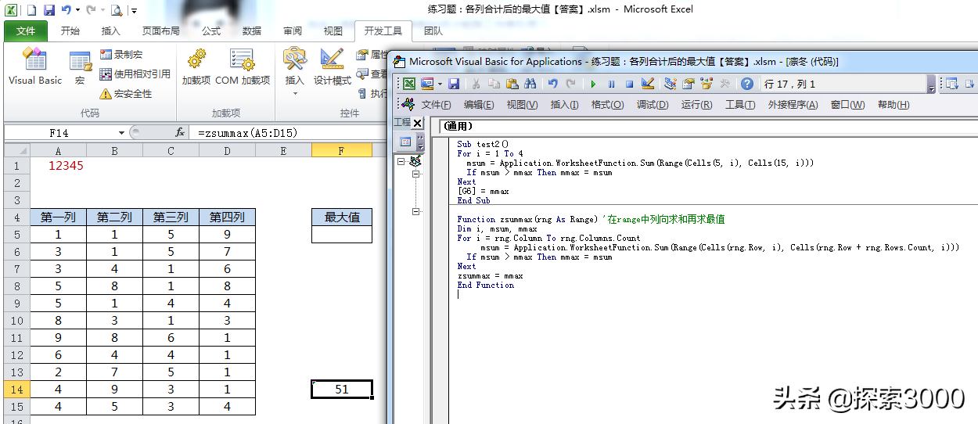
Task: Open Toolbox icon in VBA toolbar
Action: coord(725,84)
